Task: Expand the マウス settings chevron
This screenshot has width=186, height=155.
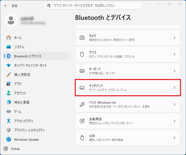Action: [x=175, y=54]
